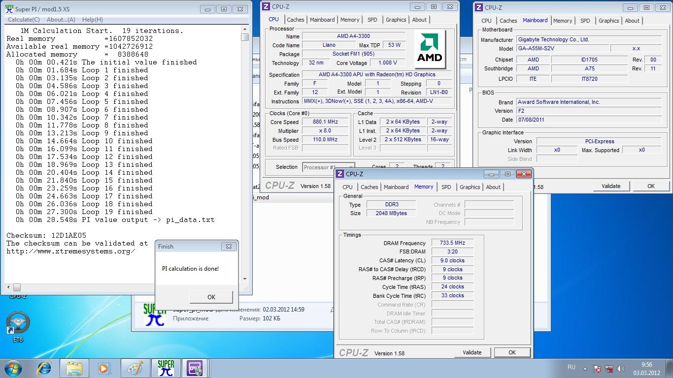
Task: Switch to Super PI in the taskbar
Action: point(166,368)
